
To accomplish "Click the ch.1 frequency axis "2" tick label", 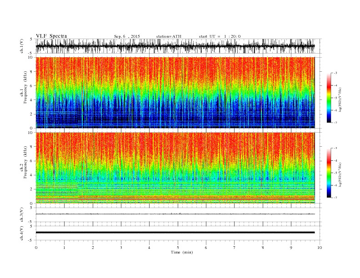I will click(x=31, y=114).
